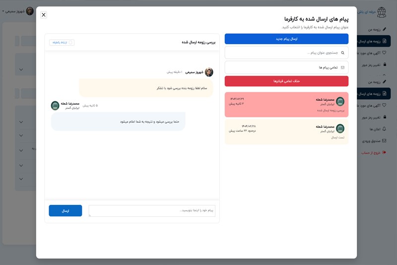Viewport: 397px width, 265px height.
Task: Close the sent messages dialog
Action: pos(44,15)
